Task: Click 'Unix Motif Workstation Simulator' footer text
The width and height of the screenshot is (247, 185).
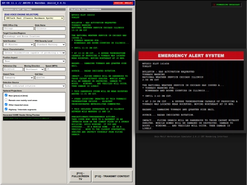Action: coord(191,137)
